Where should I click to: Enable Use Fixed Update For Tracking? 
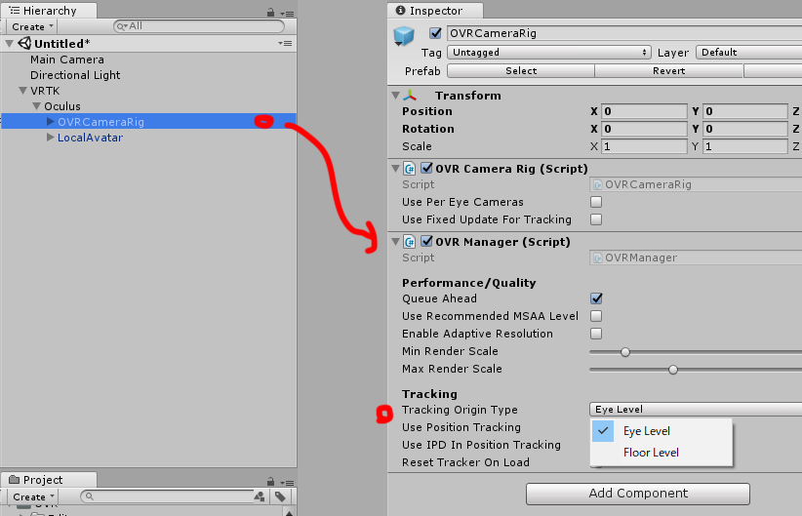click(596, 219)
